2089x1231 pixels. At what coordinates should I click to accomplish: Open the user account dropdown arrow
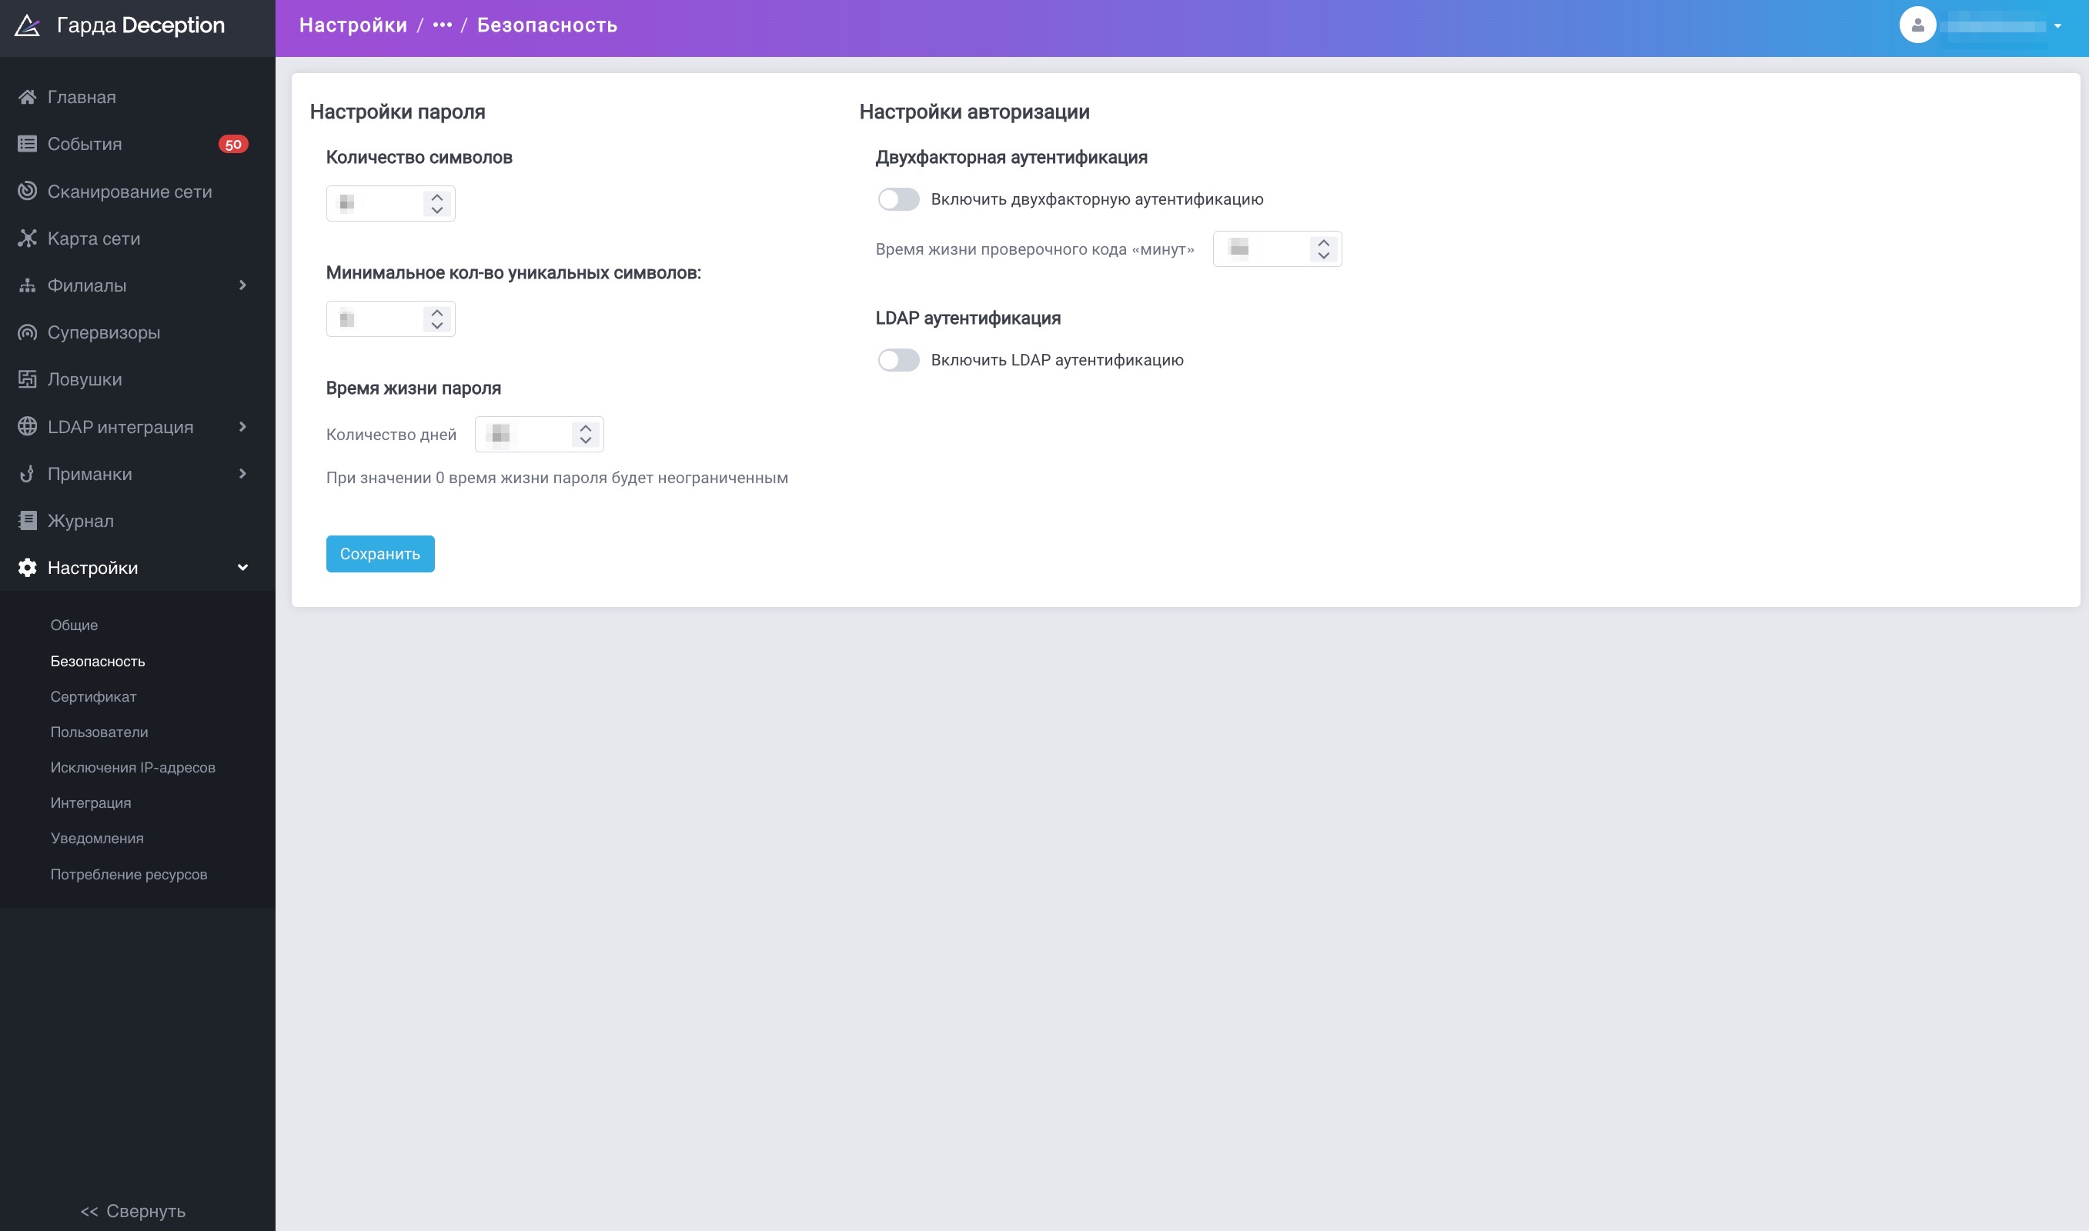click(2057, 27)
